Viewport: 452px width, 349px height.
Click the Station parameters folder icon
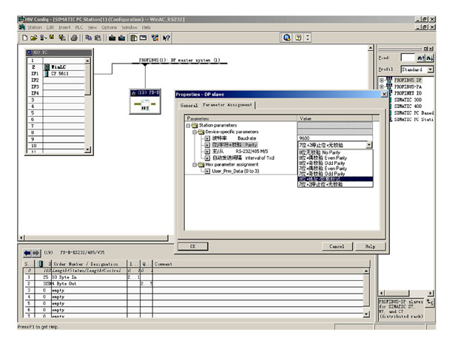(195, 125)
